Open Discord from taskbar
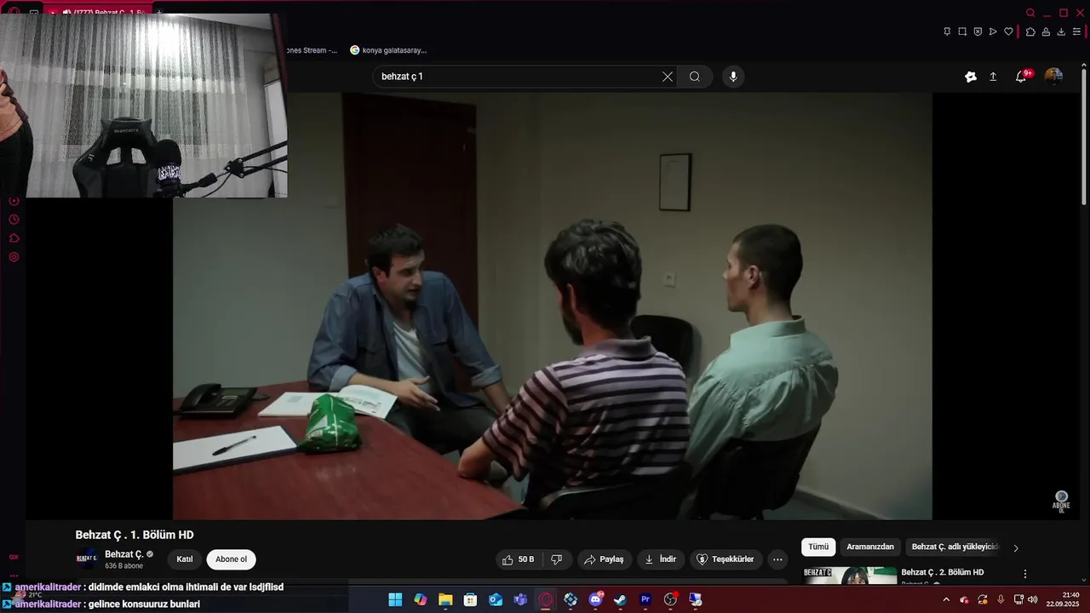 [x=595, y=599]
